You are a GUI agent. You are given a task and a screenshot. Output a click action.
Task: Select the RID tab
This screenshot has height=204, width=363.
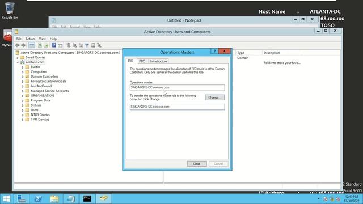[131, 61]
